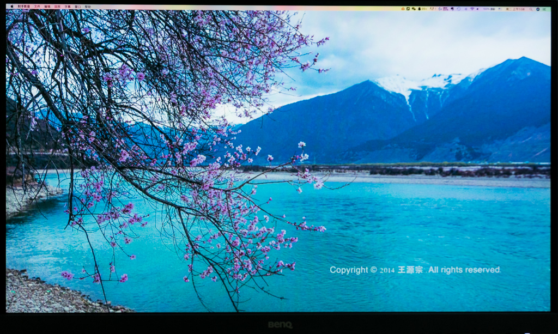
Task: Open Spotlight search from the menu bar
Action: (x=531, y=7)
